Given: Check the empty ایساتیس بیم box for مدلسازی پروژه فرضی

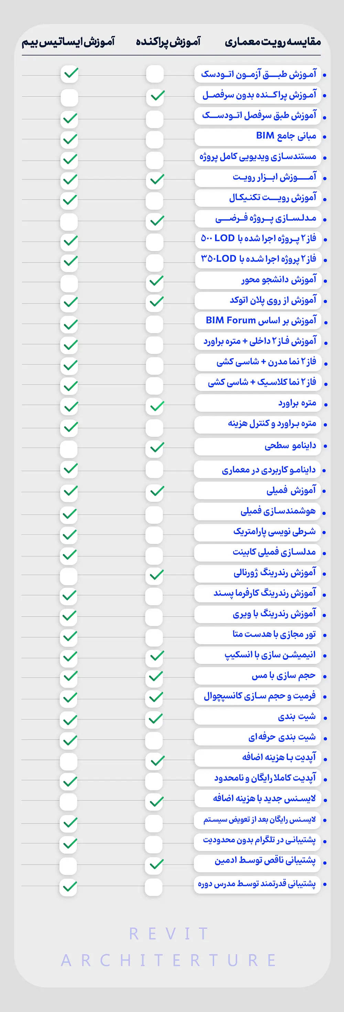Looking at the screenshot, I should pos(69,221).
